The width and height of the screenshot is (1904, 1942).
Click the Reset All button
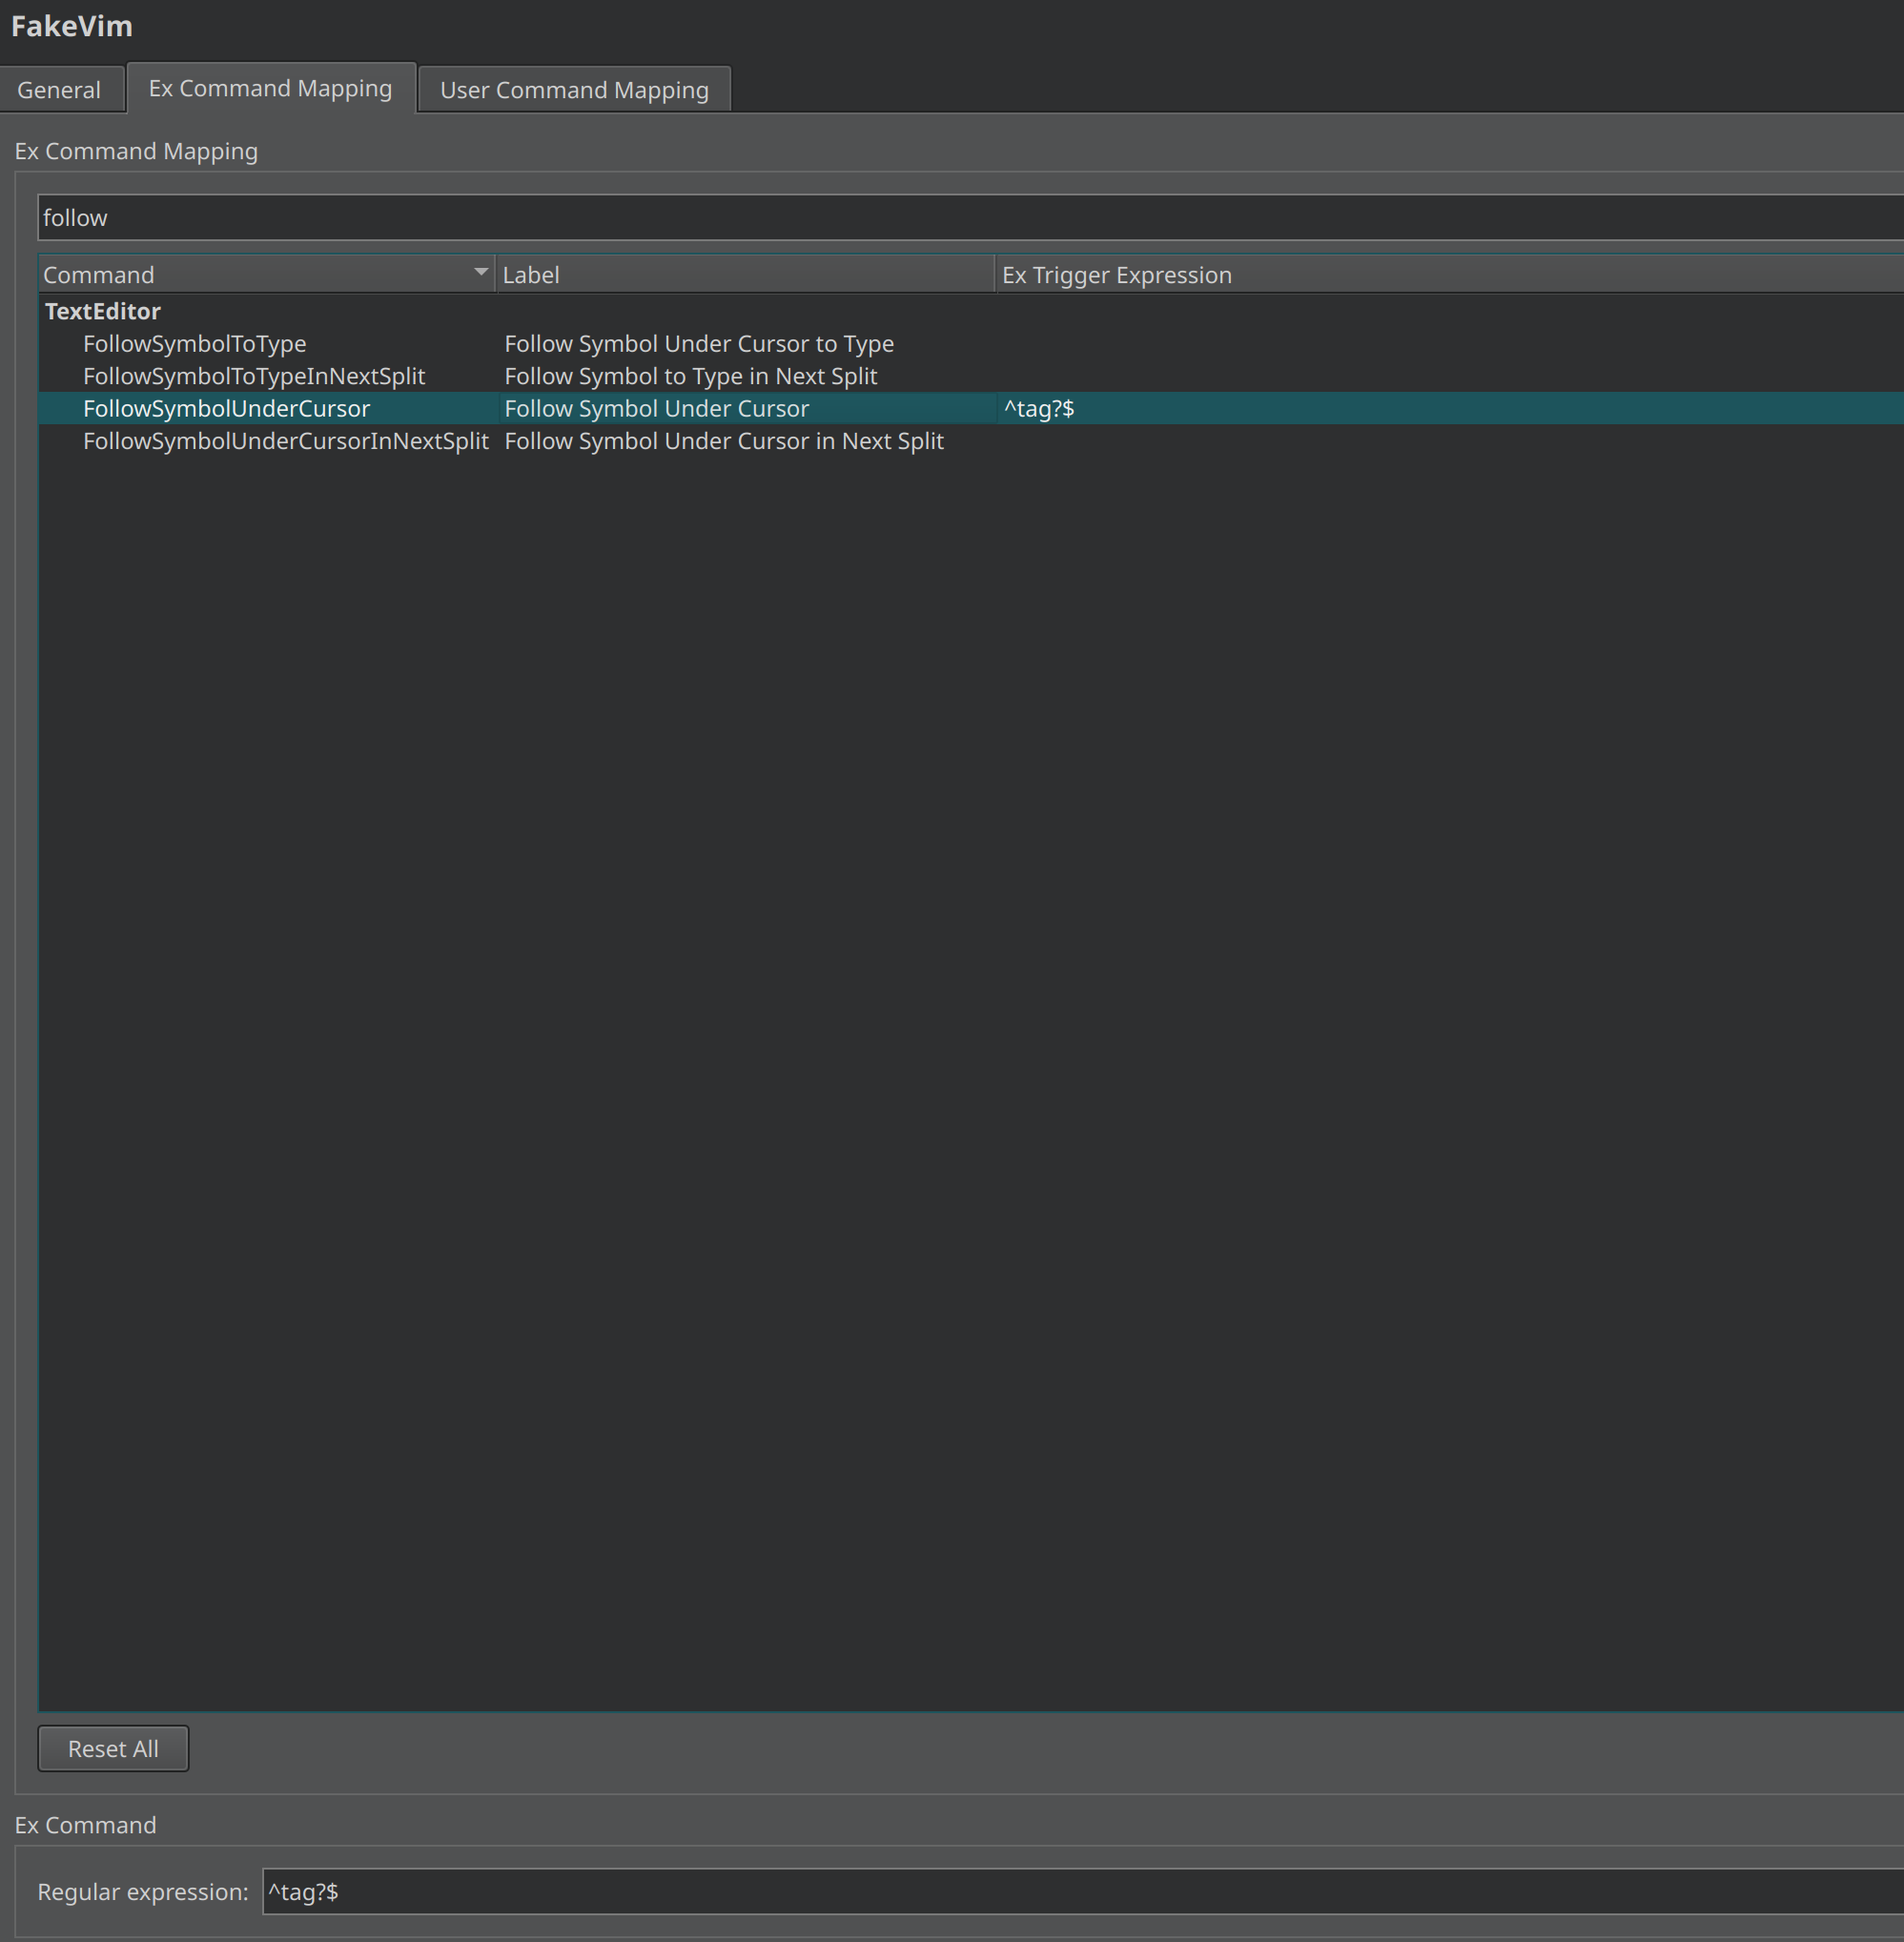click(x=112, y=1748)
